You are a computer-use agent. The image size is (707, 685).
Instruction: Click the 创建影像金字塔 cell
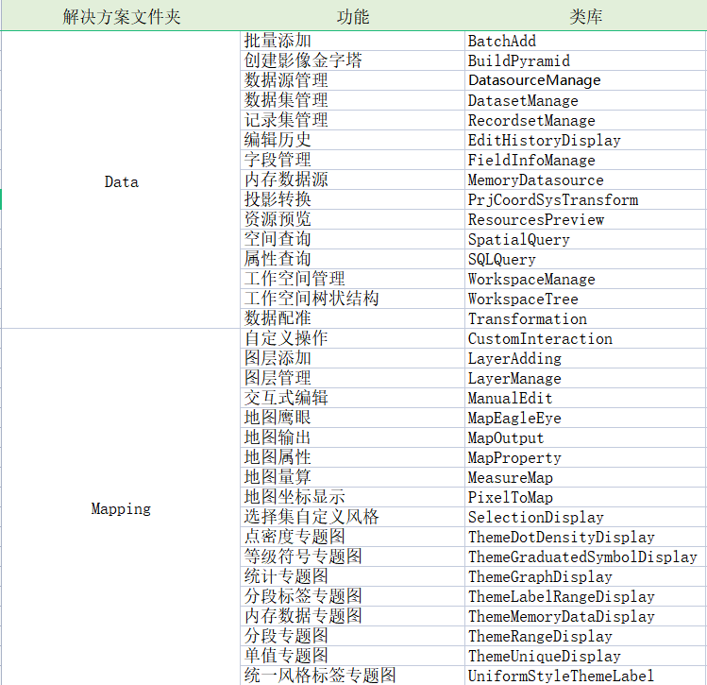(x=353, y=60)
